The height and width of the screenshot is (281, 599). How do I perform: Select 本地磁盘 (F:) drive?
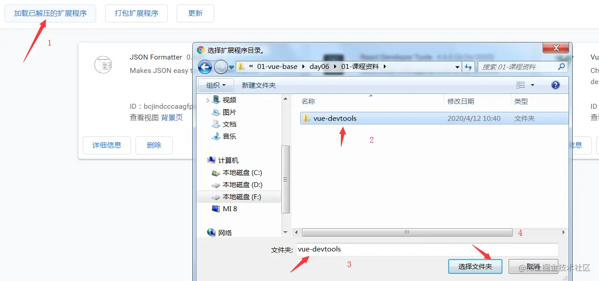[x=239, y=196]
